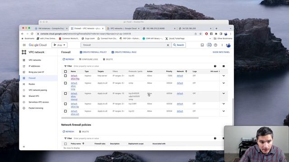Open the browser tab list dropdown arrow
The image size is (289, 162).
click(x=231, y=28)
